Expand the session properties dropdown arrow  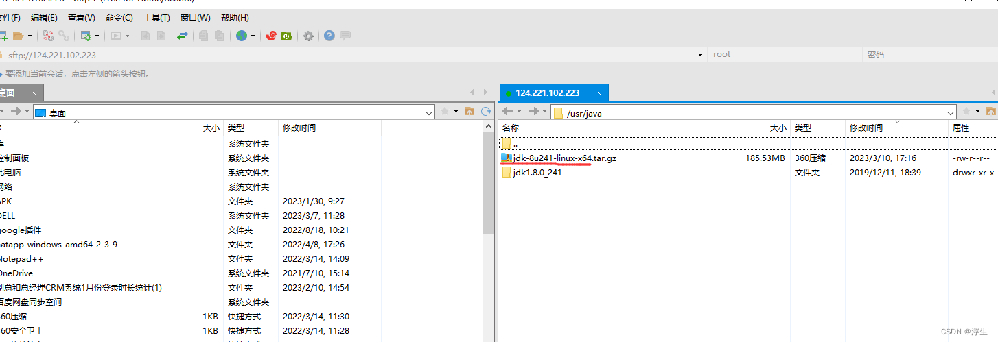(x=97, y=36)
